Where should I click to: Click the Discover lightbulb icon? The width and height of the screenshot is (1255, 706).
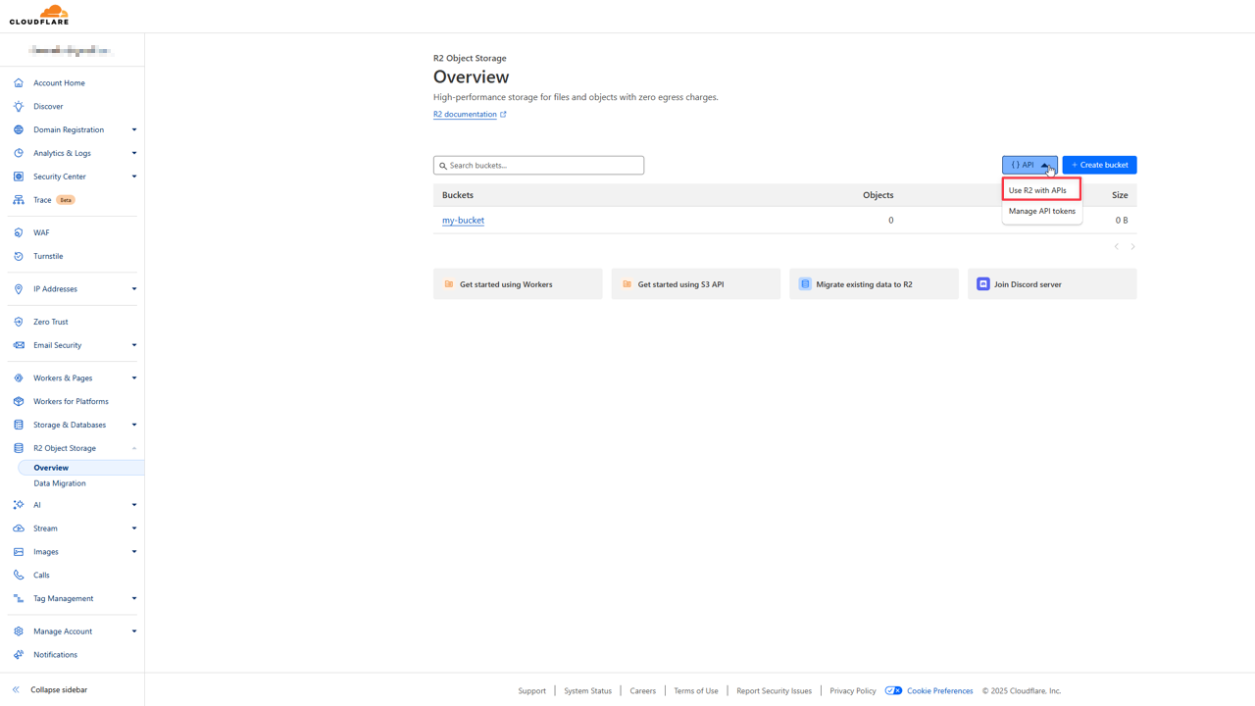click(19, 106)
